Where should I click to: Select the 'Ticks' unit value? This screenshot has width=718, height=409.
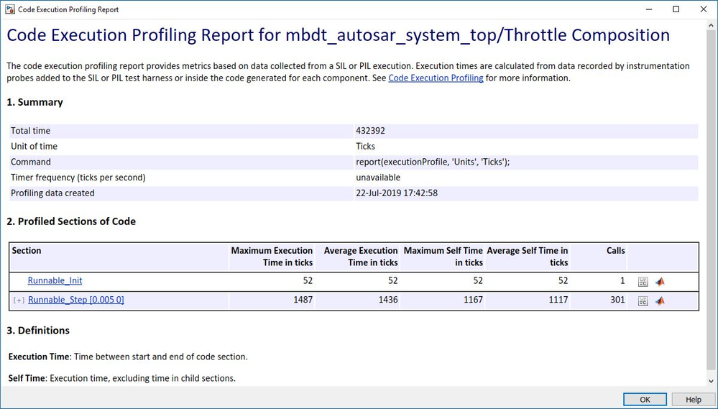point(365,146)
